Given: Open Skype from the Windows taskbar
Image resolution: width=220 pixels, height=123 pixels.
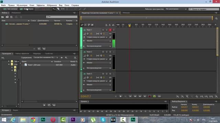Looking at the screenshot, I should [x=103, y=120].
